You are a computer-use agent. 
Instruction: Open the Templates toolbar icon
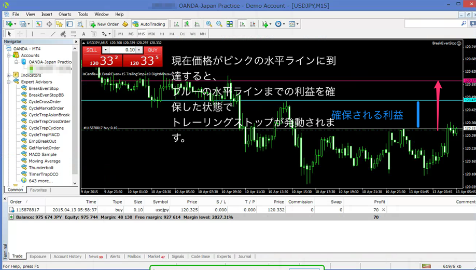[x=292, y=24]
